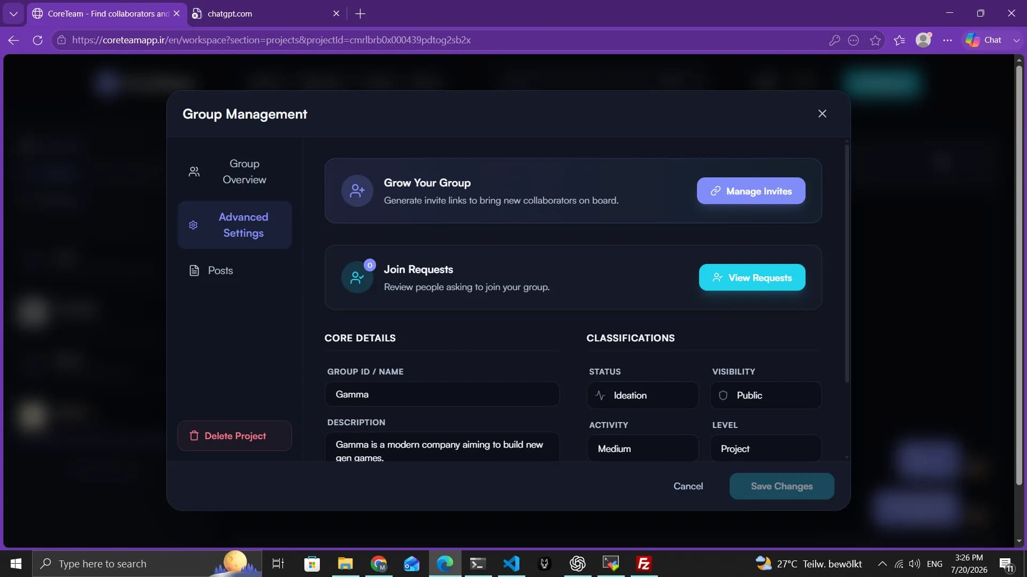
Task: Open File Explorer from the taskbar
Action: click(x=345, y=564)
